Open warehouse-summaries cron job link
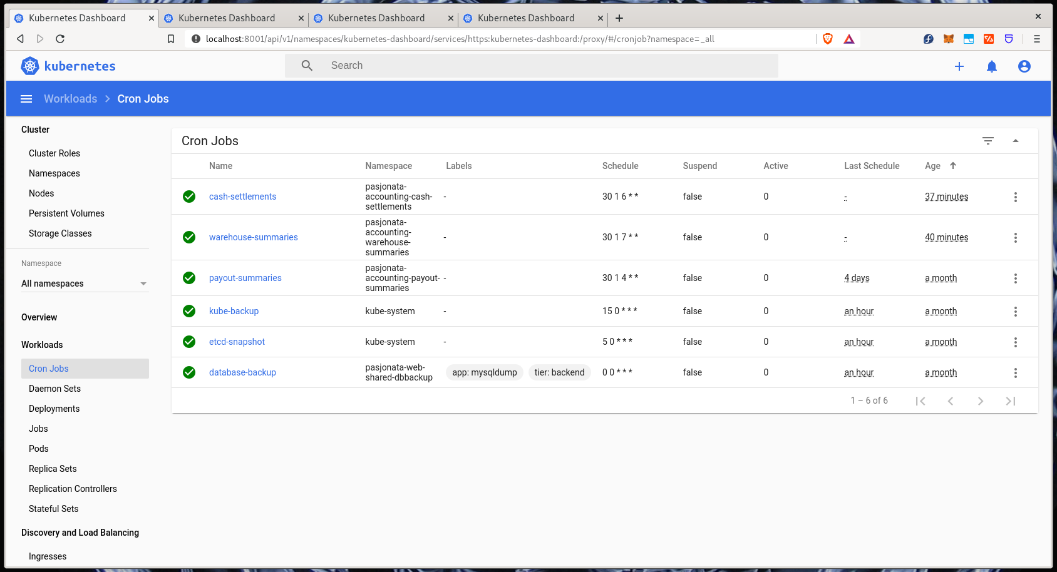Viewport: 1057px width, 572px height. click(x=254, y=237)
